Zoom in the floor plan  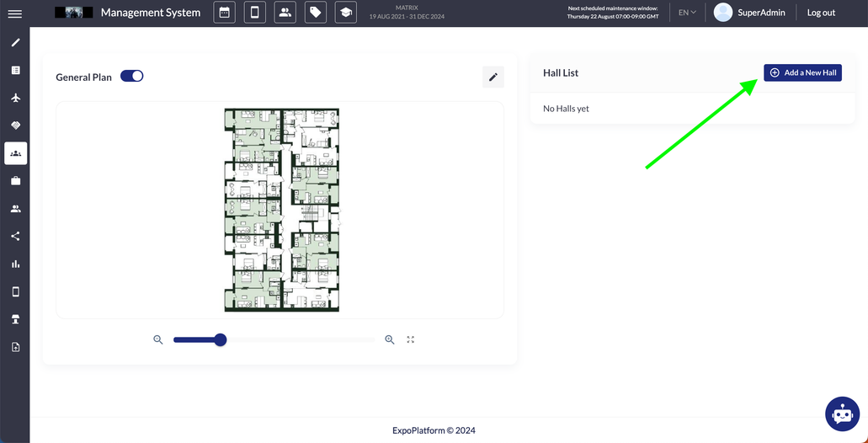tap(390, 340)
